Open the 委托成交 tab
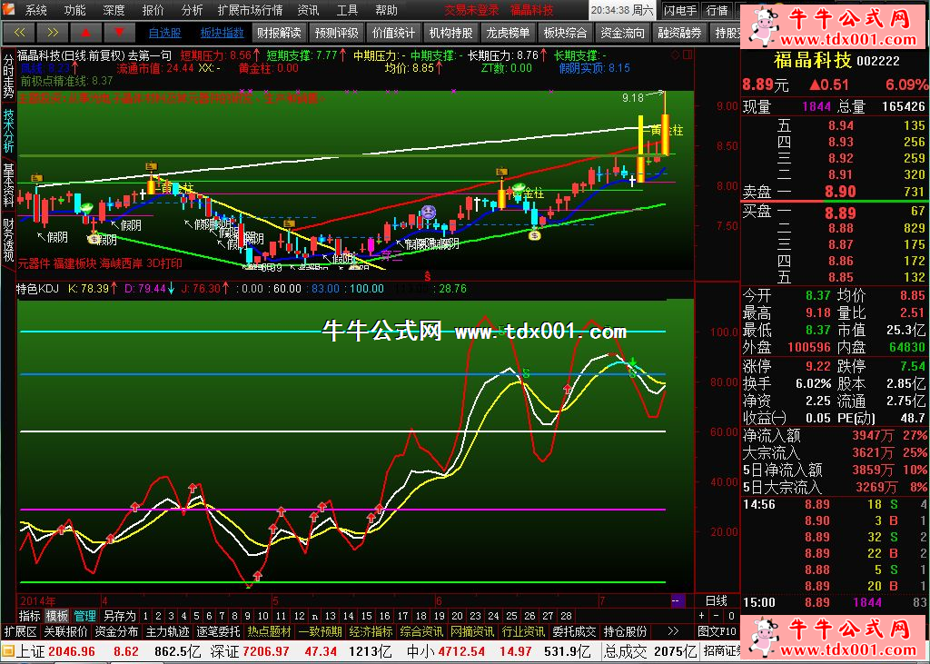The width and height of the screenshot is (930, 664). [x=574, y=631]
